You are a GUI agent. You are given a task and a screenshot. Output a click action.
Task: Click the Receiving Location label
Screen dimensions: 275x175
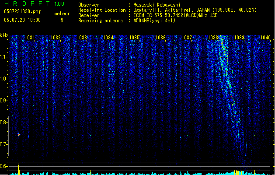point(102,10)
